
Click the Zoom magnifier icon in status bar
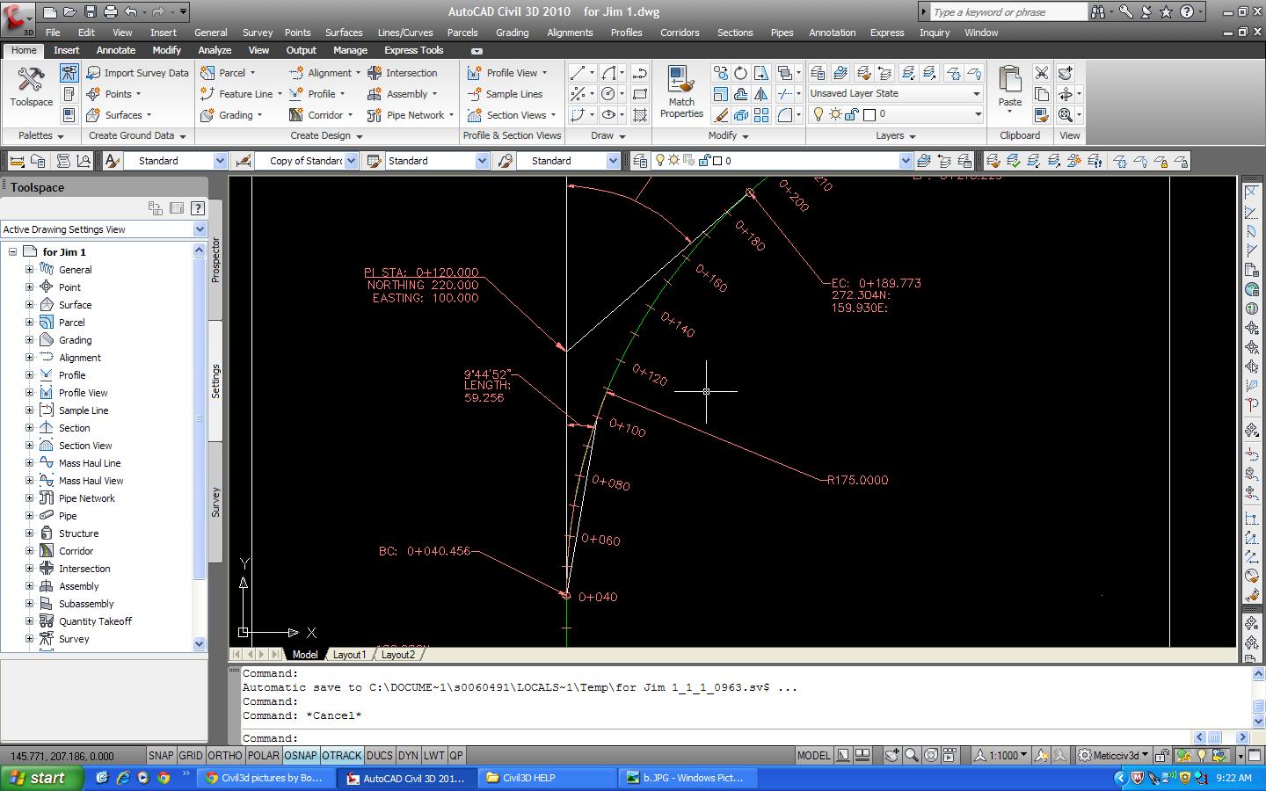click(x=912, y=755)
